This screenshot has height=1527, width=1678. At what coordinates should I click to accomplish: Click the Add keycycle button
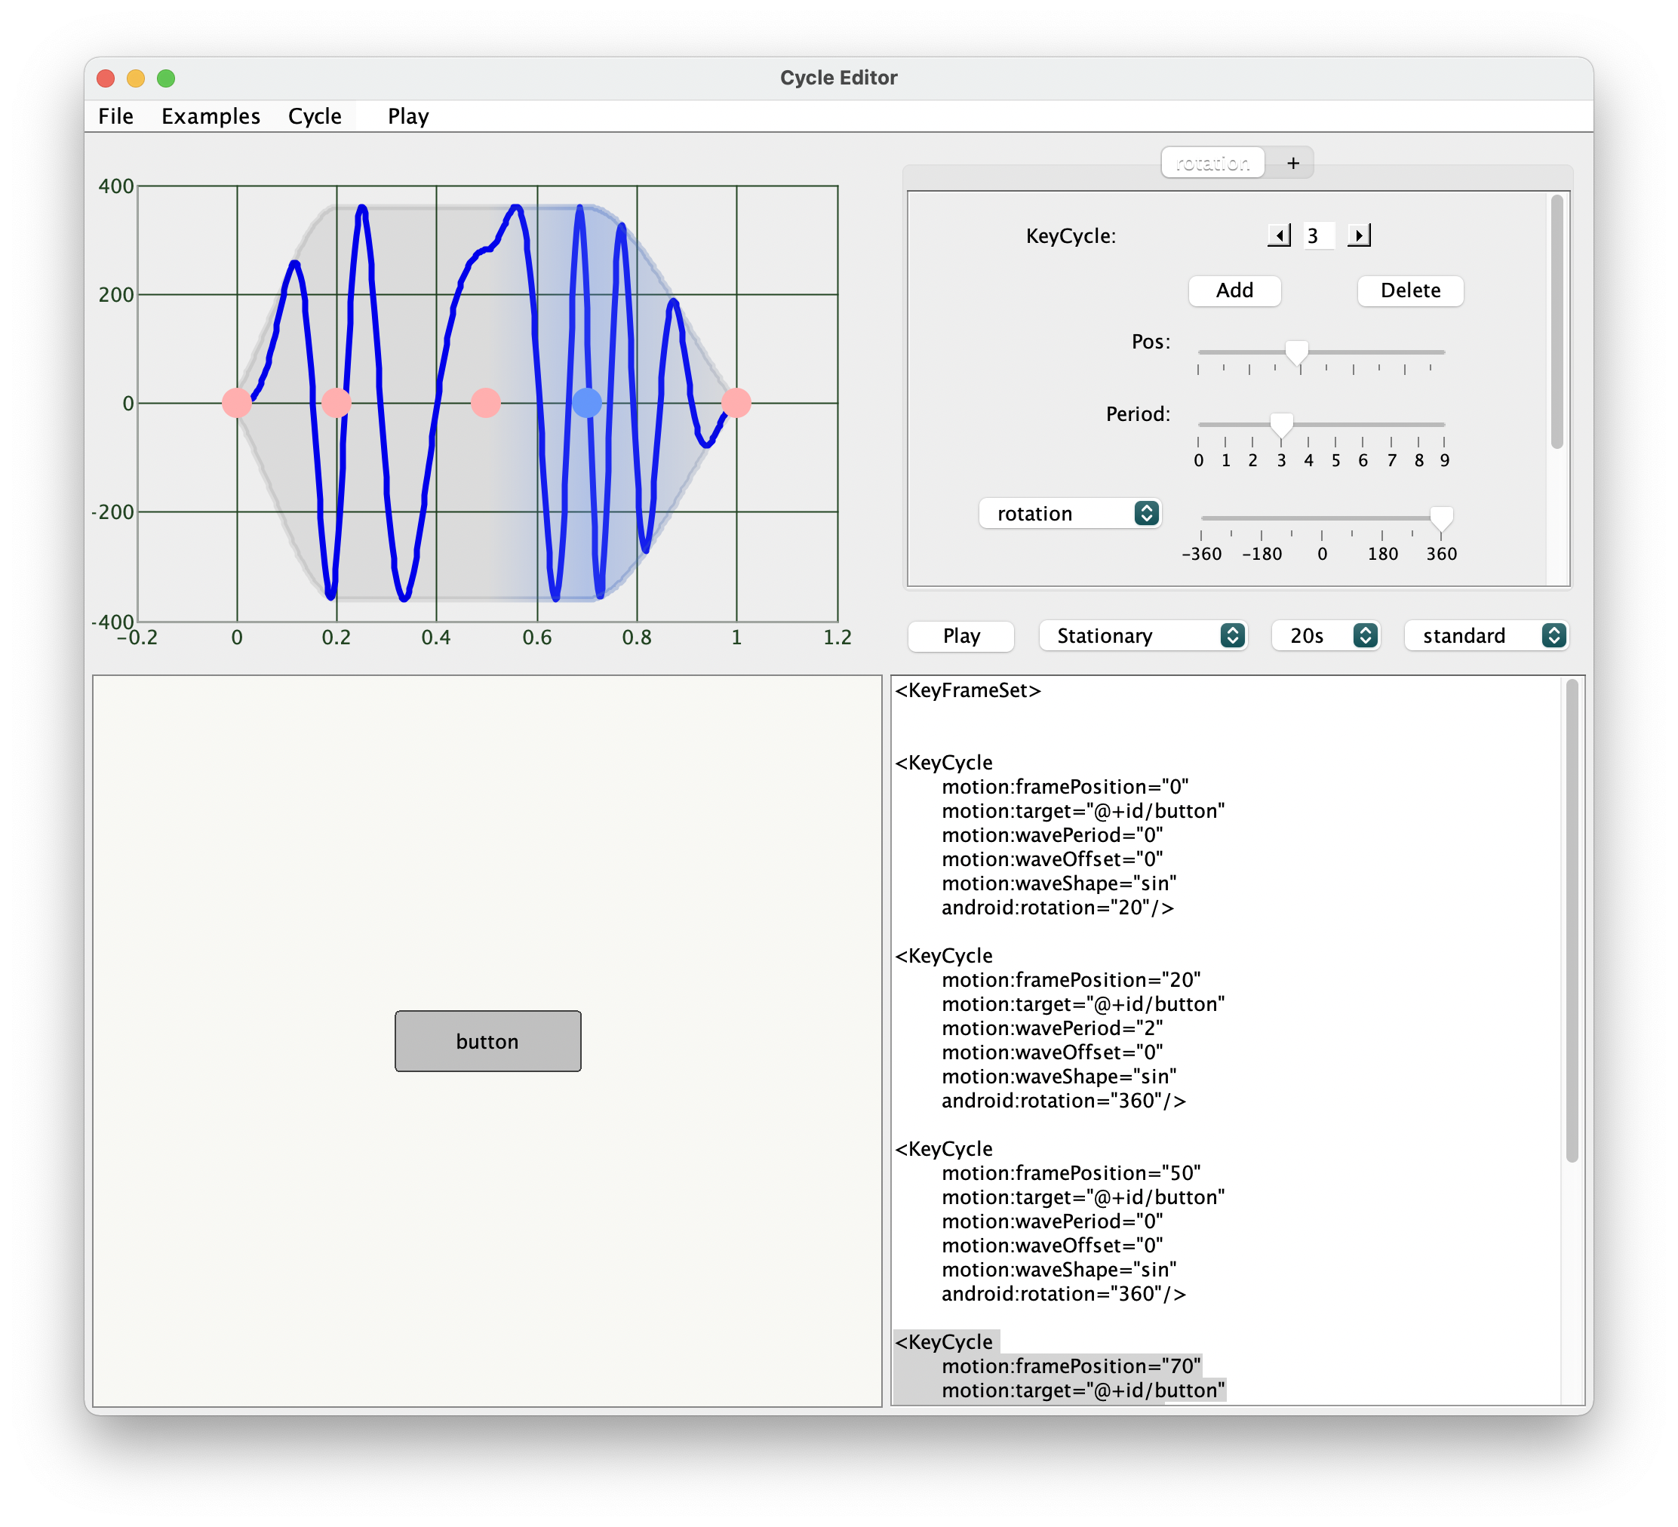pos(1234,290)
